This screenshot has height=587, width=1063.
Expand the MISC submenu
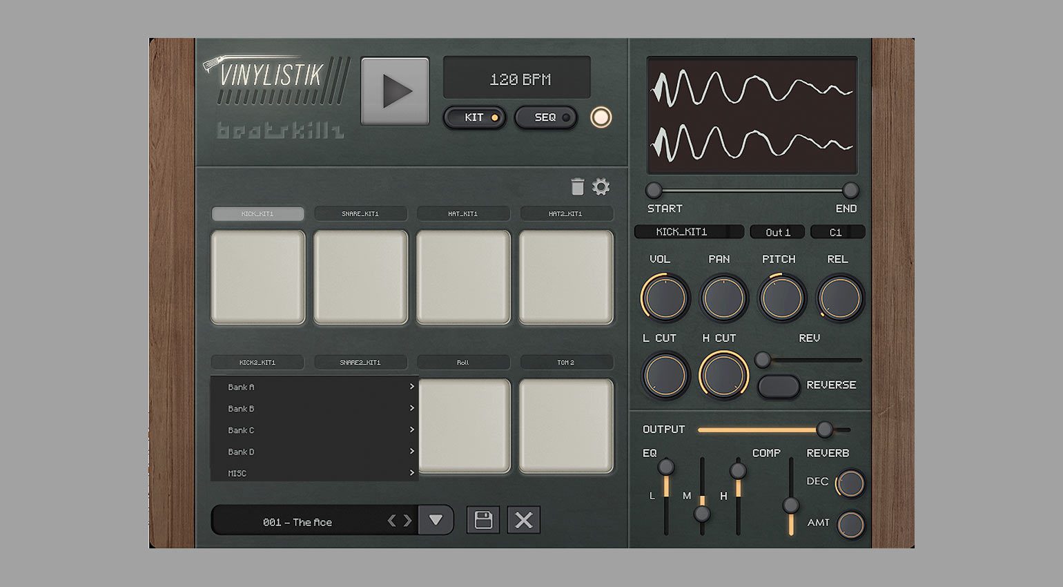[x=314, y=472]
